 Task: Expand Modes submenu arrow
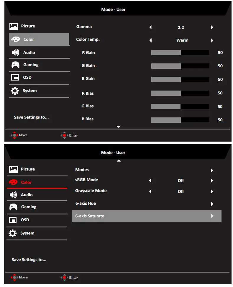212,170
